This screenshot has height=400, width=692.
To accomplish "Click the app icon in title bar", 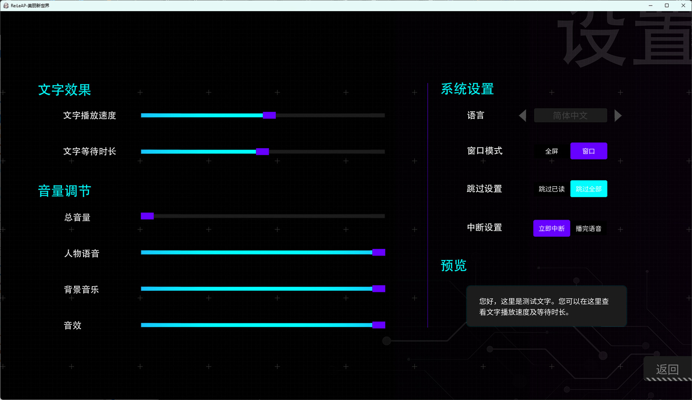I will (6, 6).
